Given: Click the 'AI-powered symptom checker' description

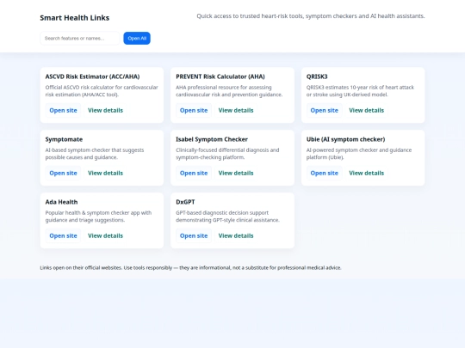Looking at the screenshot, I should [x=359, y=154].
